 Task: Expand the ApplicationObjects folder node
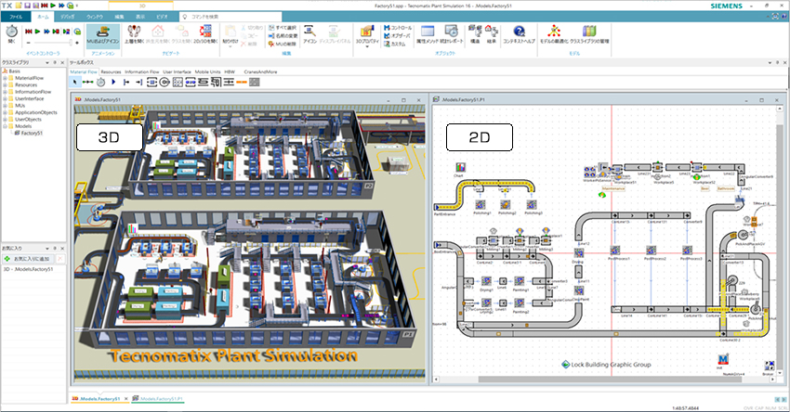(x=5, y=112)
